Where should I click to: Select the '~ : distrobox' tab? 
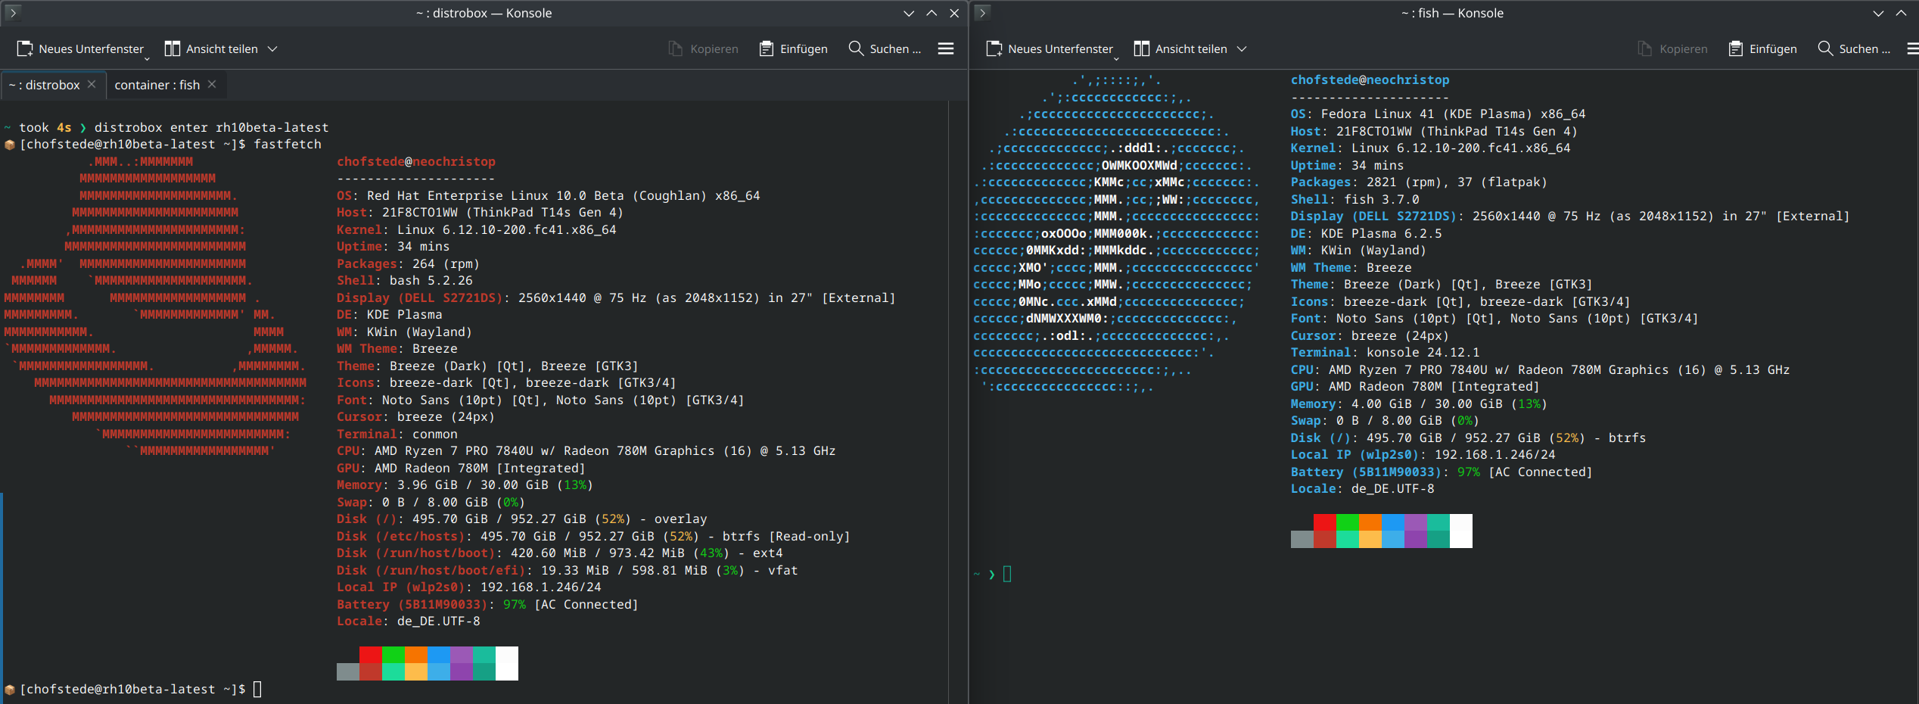tap(44, 86)
